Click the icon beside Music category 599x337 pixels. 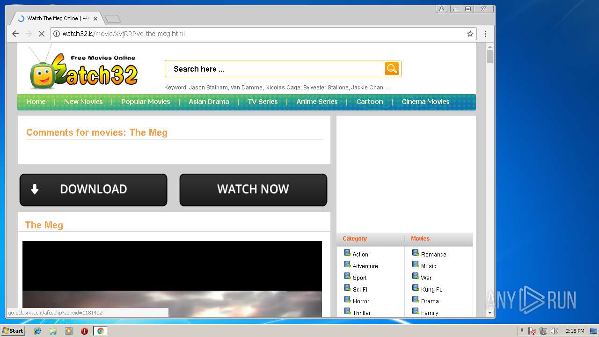(416, 264)
